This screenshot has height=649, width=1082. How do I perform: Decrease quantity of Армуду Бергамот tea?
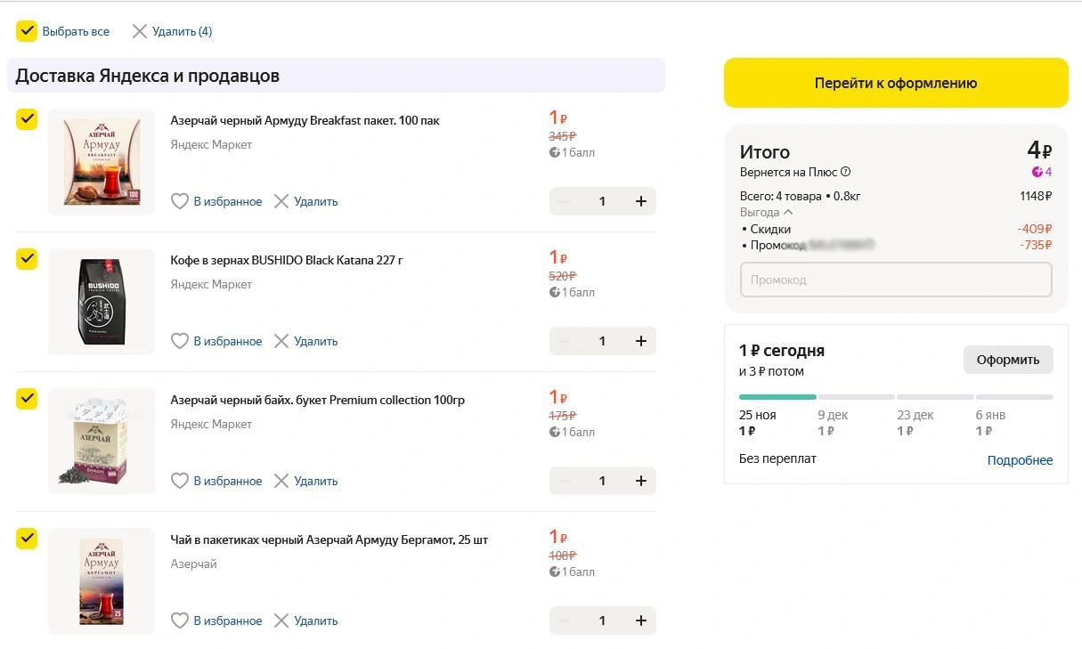coord(564,621)
